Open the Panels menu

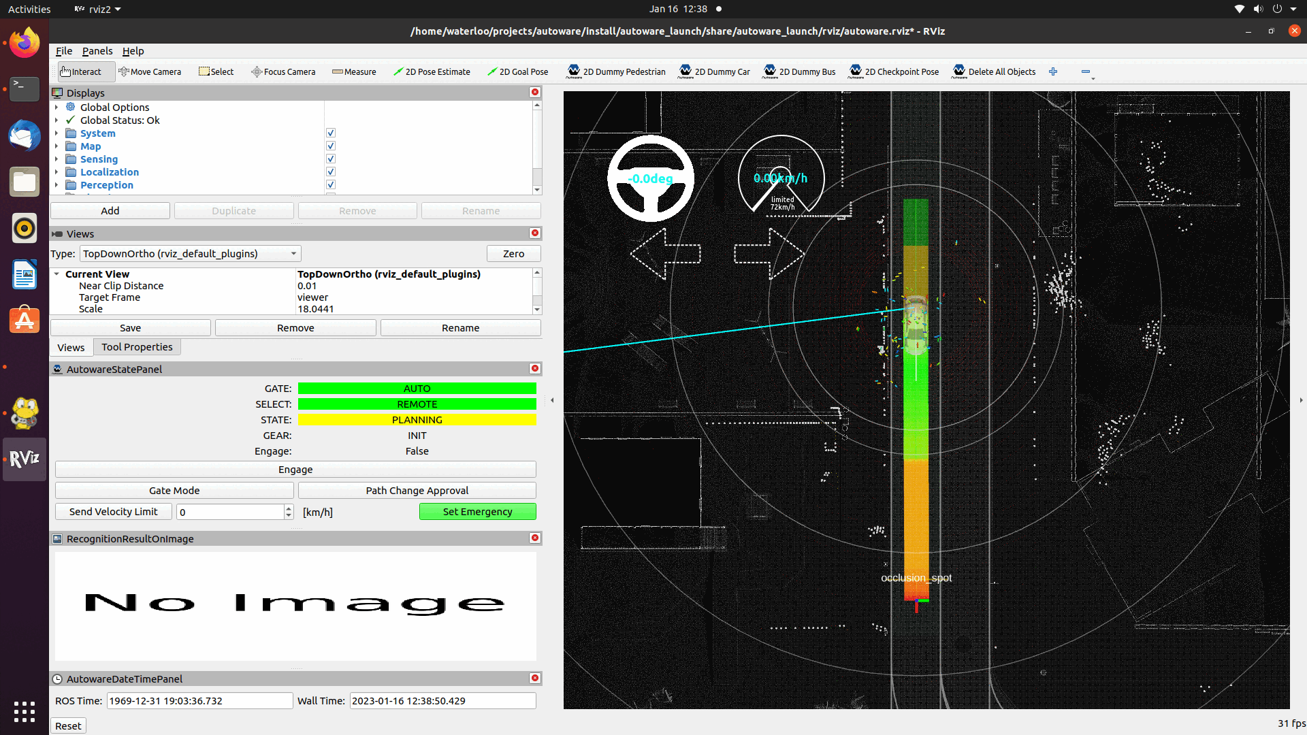[x=97, y=51]
